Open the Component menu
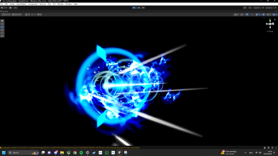This screenshot has width=278, height=156. pyautogui.click(x=33, y=4)
